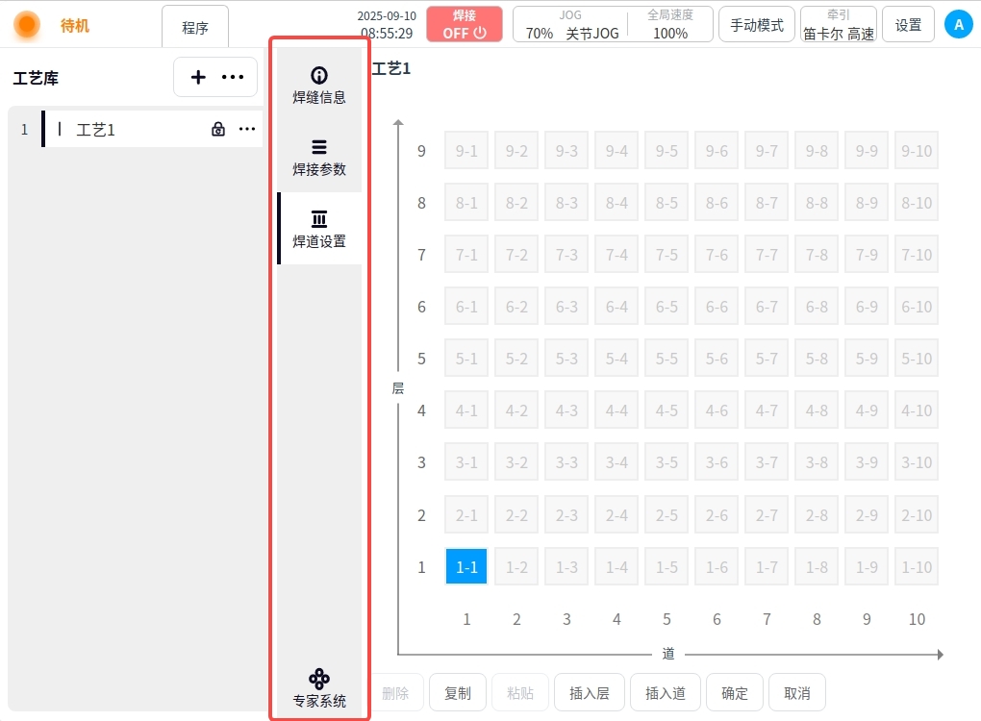This screenshot has width=981, height=721.
Task: Toggle the 焊接 OFF welding switch
Action: click(x=465, y=24)
